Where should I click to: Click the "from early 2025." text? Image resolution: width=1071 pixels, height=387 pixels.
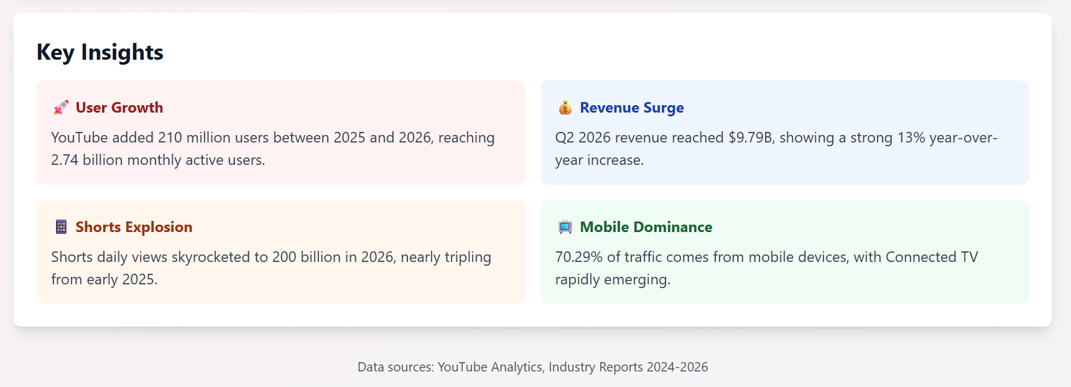point(104,279)
